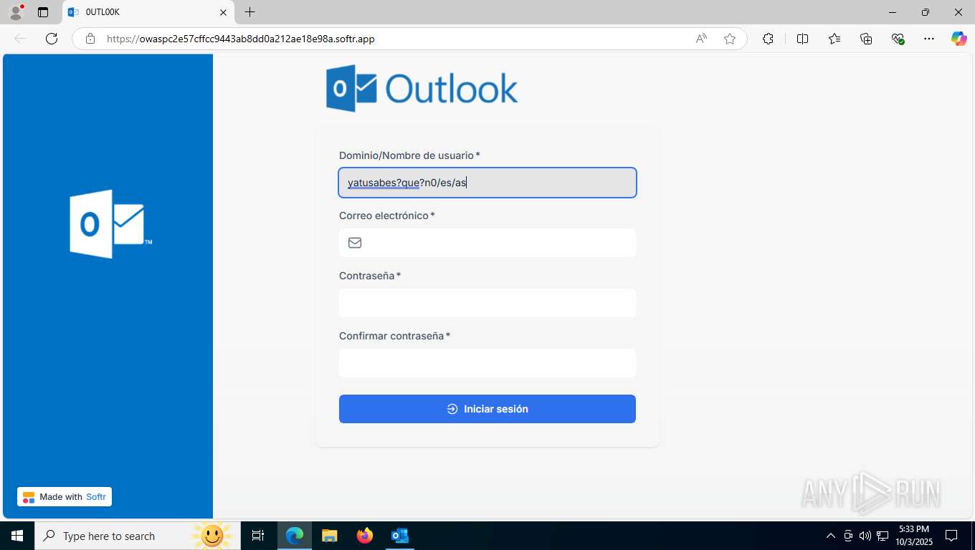The image size is (975, 550).
Task: Toggle split screen view icon
Action: point(802,39)
